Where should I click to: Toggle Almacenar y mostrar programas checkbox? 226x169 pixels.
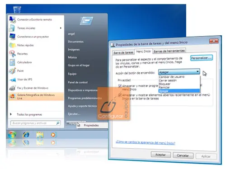[x=120, y=86]
